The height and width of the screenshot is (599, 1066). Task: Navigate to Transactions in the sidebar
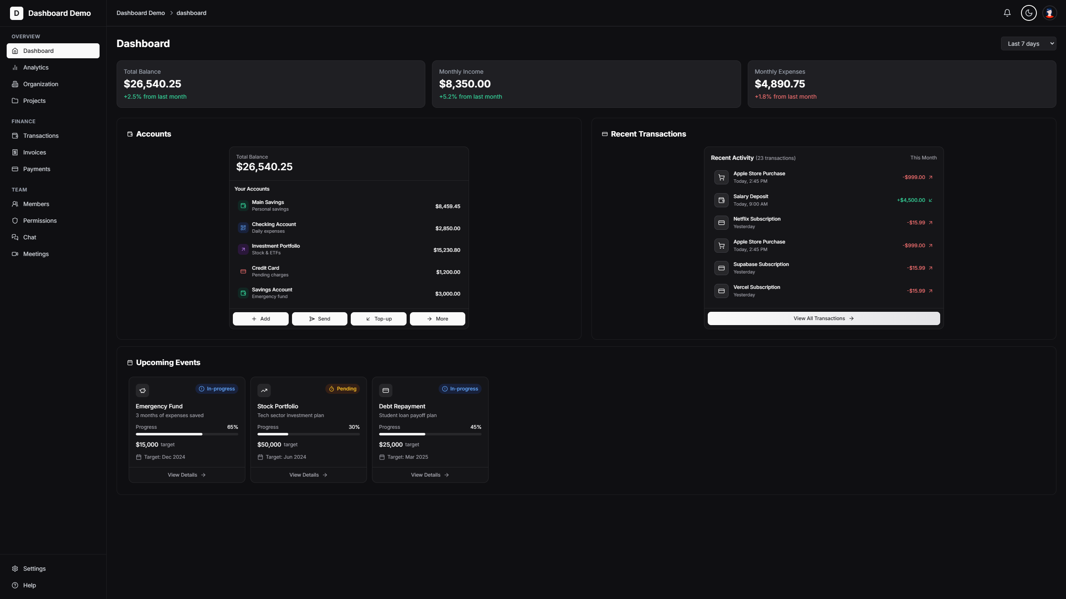pyautogui.click(x=40, y=135)
